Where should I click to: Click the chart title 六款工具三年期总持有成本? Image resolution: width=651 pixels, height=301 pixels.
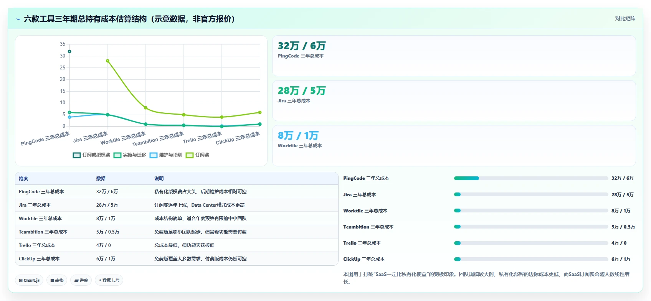coord(129,19)
